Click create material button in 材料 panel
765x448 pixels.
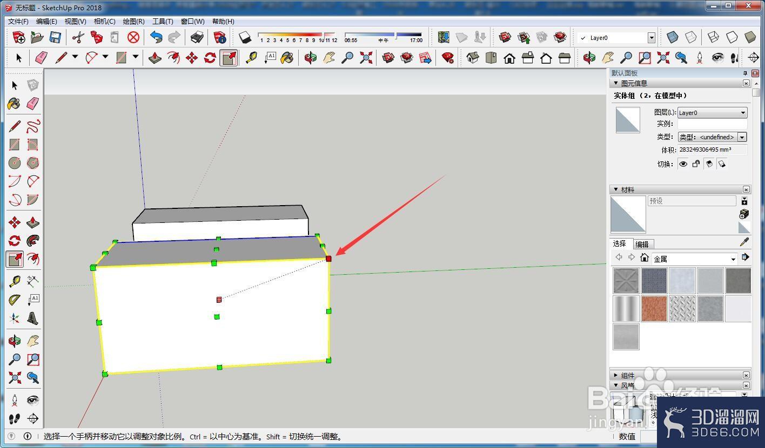(744, 214)
